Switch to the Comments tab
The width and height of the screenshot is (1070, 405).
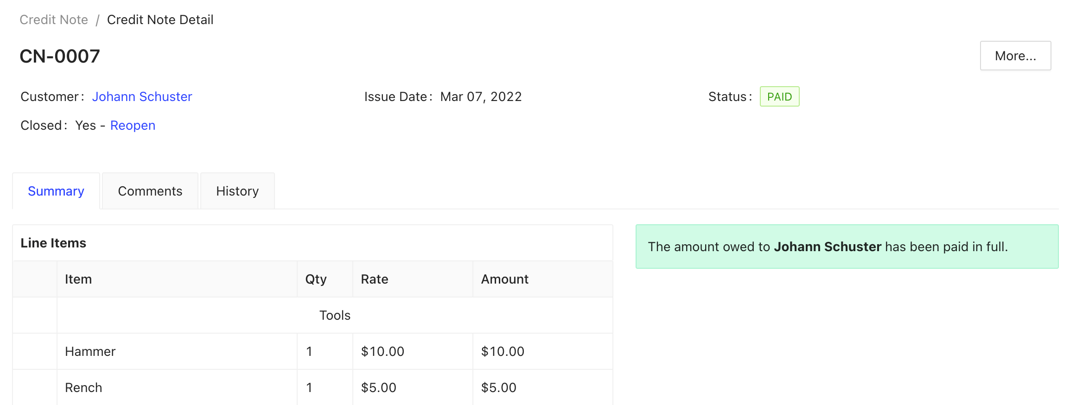pos(150,191)
